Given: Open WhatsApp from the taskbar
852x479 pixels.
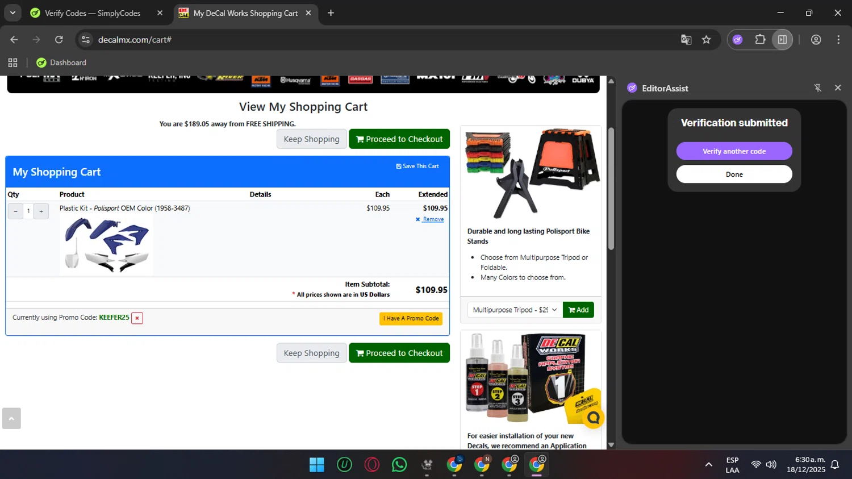Looking at the screenshot, I should [x=399, y=465].
